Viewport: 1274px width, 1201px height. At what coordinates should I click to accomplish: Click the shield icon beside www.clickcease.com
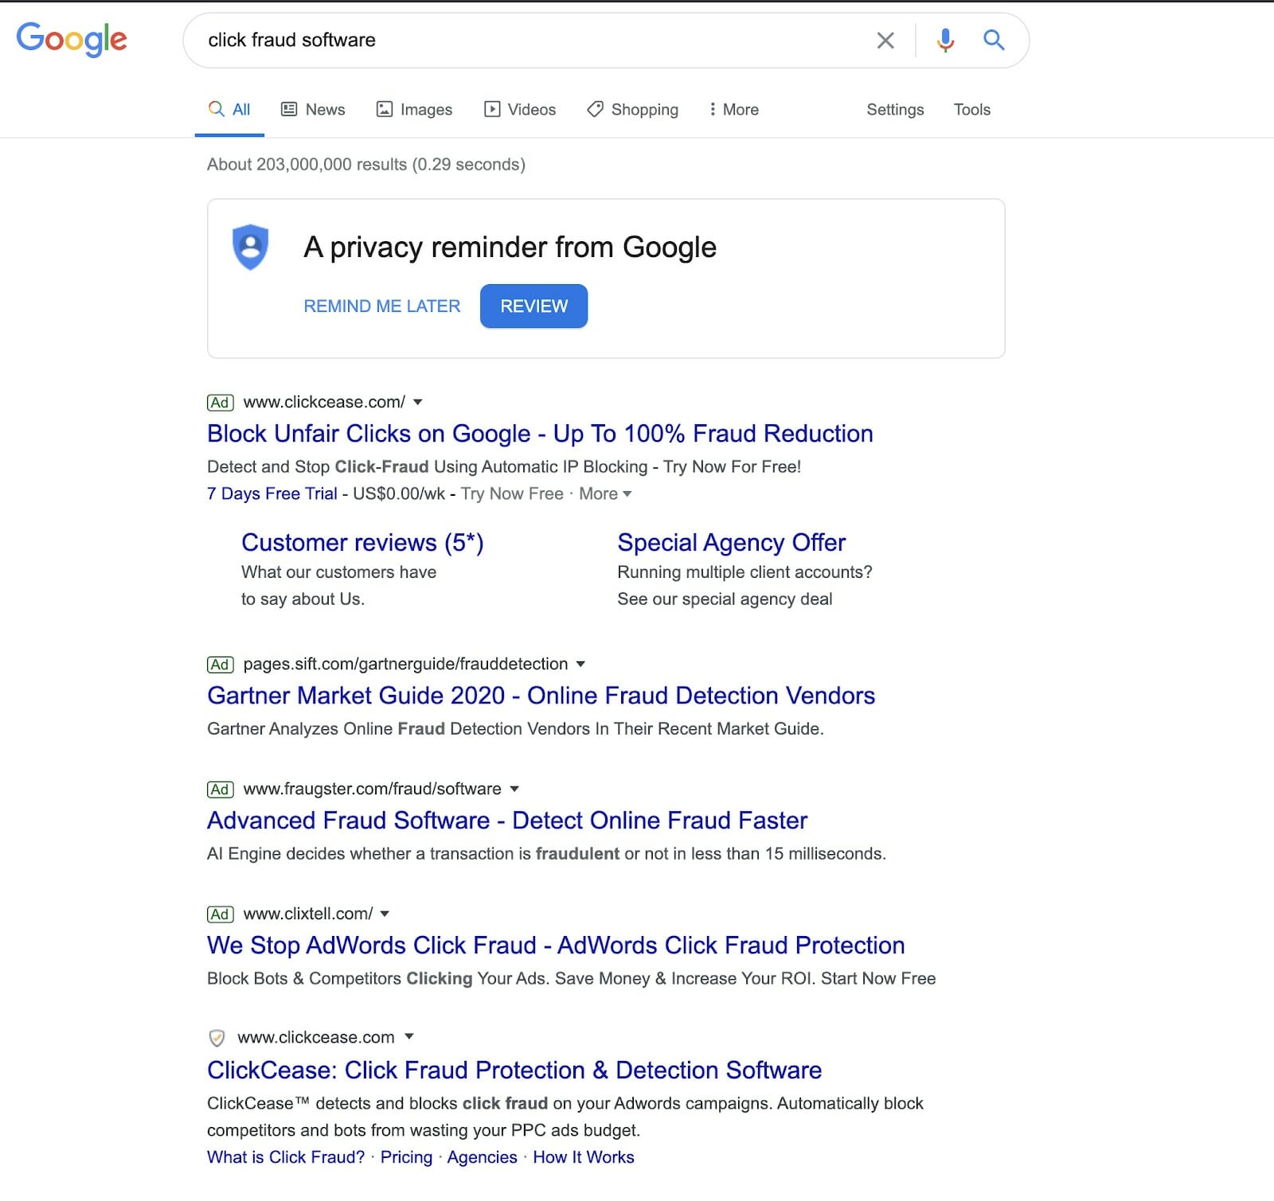tap(217, 1038)
